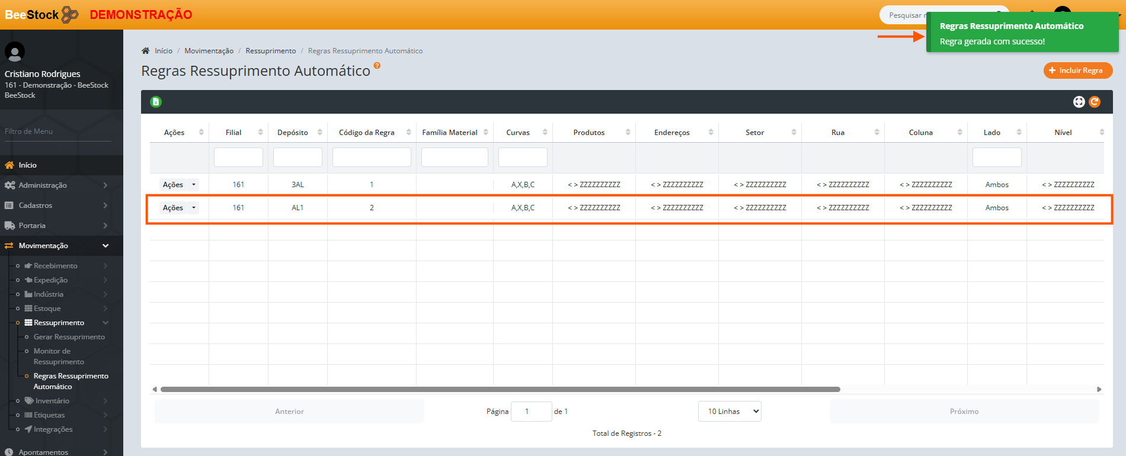Sort by Código da Regra column

(408, 133)
